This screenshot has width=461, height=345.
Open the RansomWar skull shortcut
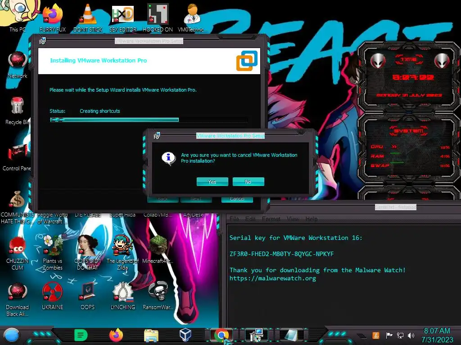[x=158, y=296]
